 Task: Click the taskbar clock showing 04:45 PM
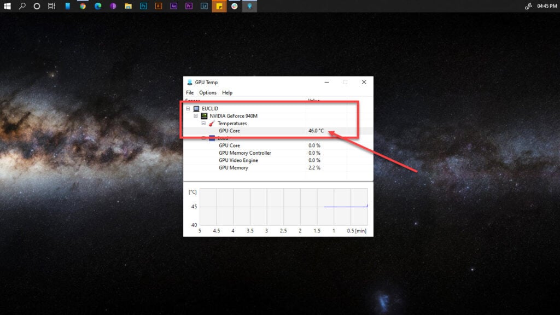coord(547,6)
